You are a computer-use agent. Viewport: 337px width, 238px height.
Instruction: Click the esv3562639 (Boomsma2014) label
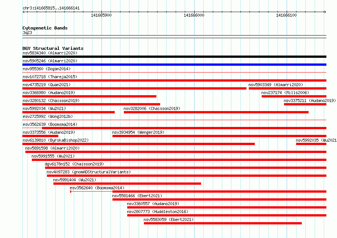coord(50,124)
